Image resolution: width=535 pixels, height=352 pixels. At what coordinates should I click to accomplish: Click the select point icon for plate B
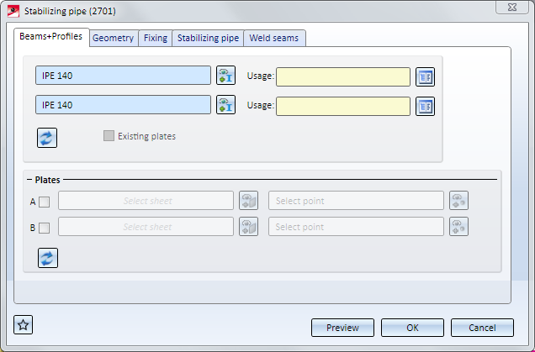click(458, 227)
